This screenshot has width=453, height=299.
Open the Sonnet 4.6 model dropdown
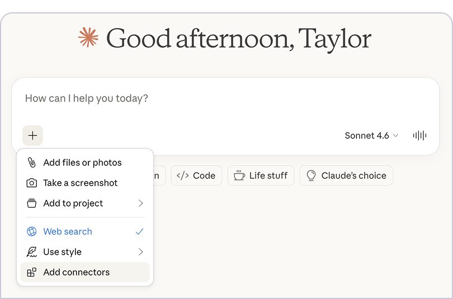(371, 136)
